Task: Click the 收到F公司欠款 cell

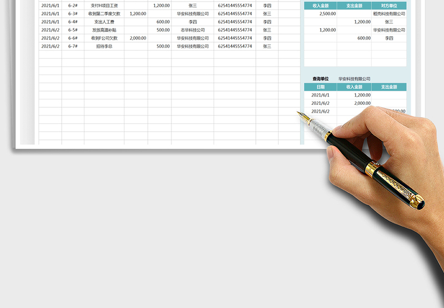Action: point(104,38)
